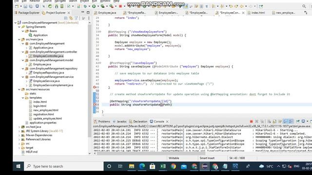The height and width of the screenshot is (175, 312).
Task: Click the Spring Boot dashboard green leaf icon
Action: (x=50, y=6)
